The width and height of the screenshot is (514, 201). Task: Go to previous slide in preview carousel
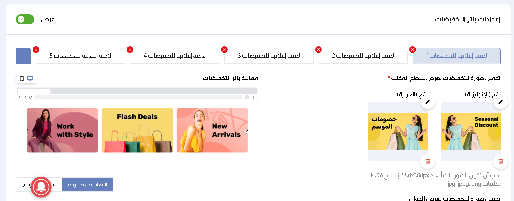27,130
